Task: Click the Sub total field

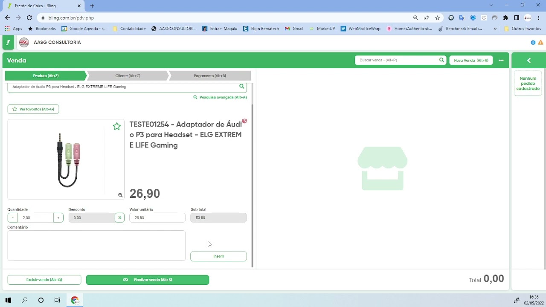Action: coord(218,217)
